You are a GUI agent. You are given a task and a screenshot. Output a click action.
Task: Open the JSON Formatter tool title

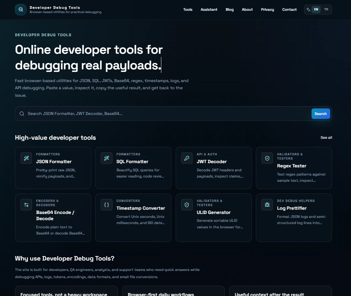54,162
